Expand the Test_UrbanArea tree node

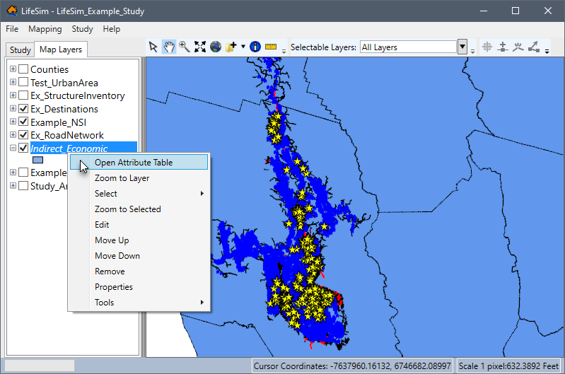[13, 82]
